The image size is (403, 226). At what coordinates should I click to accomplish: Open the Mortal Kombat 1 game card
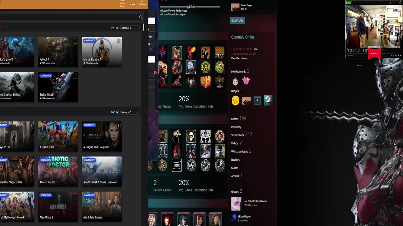point(102,52)
